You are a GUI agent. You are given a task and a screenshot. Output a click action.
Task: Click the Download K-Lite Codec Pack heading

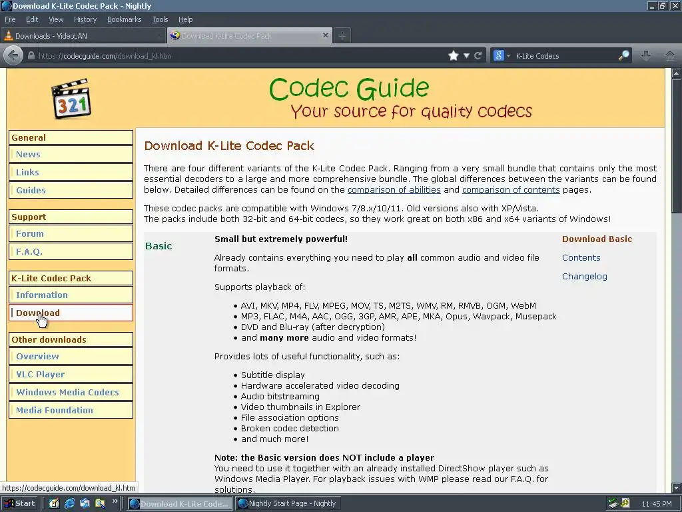[229, 145]
